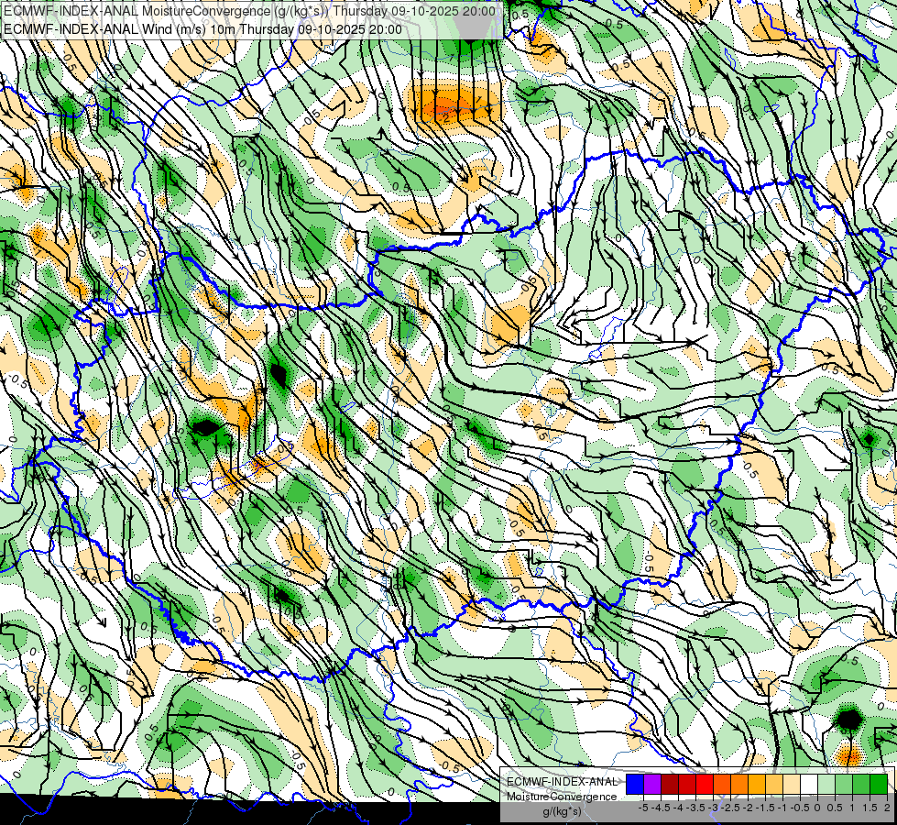Screen dimensions: 897x825
Task: Click the legend tick value -3.5
Action: [696, 808]
